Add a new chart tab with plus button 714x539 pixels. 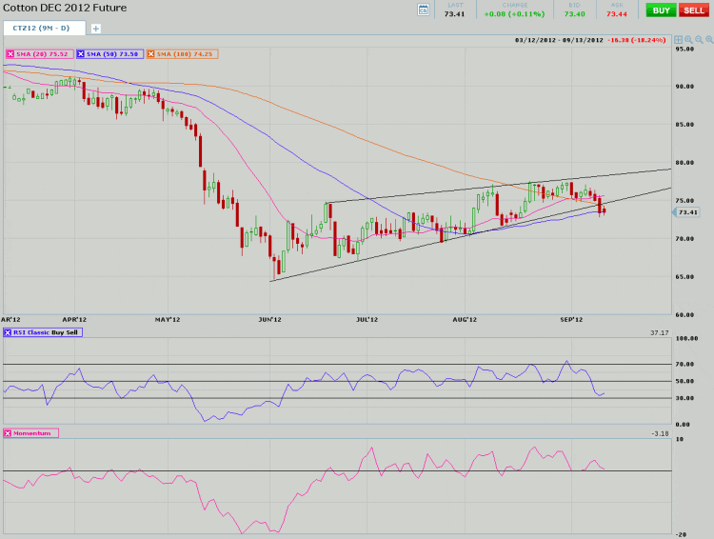[x=95, y=29]
